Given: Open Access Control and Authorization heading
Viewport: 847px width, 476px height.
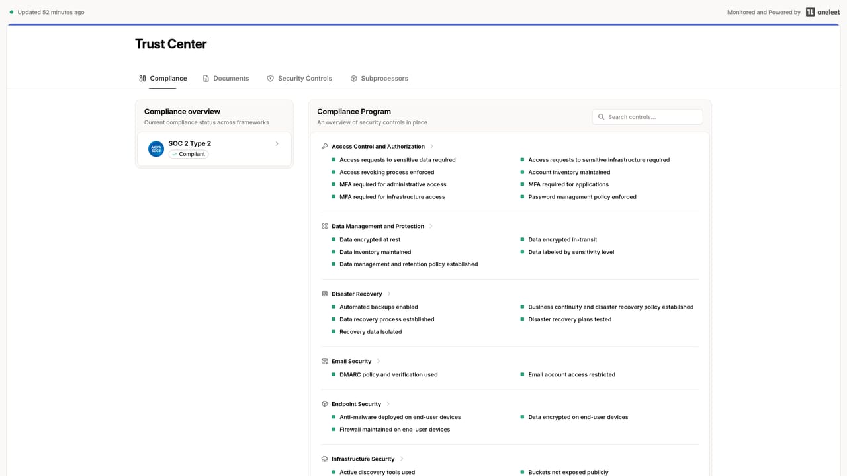Looking at the screenshot, I should (378, 147).
